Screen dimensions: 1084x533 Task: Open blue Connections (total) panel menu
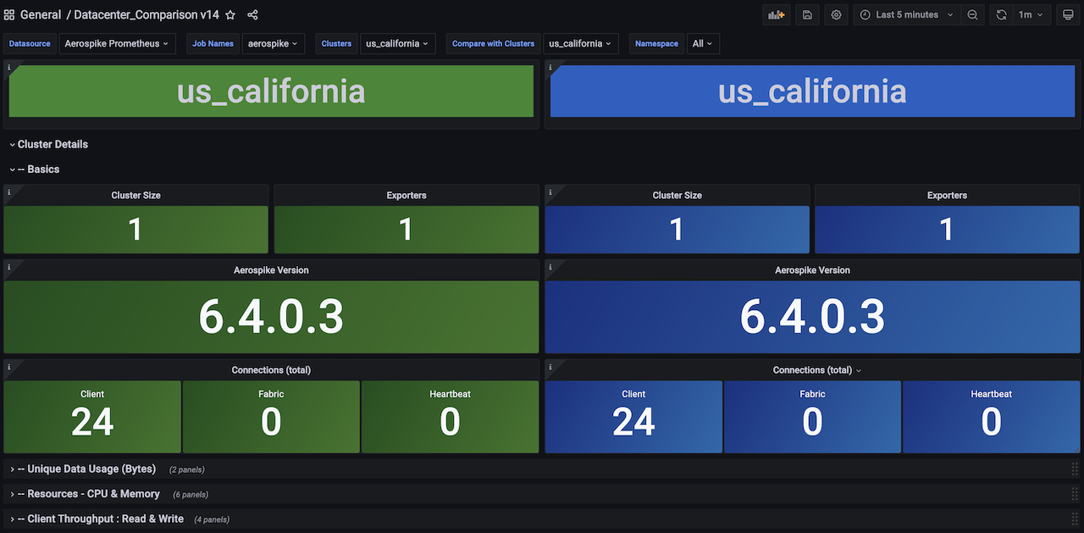(x=859, y=370)
